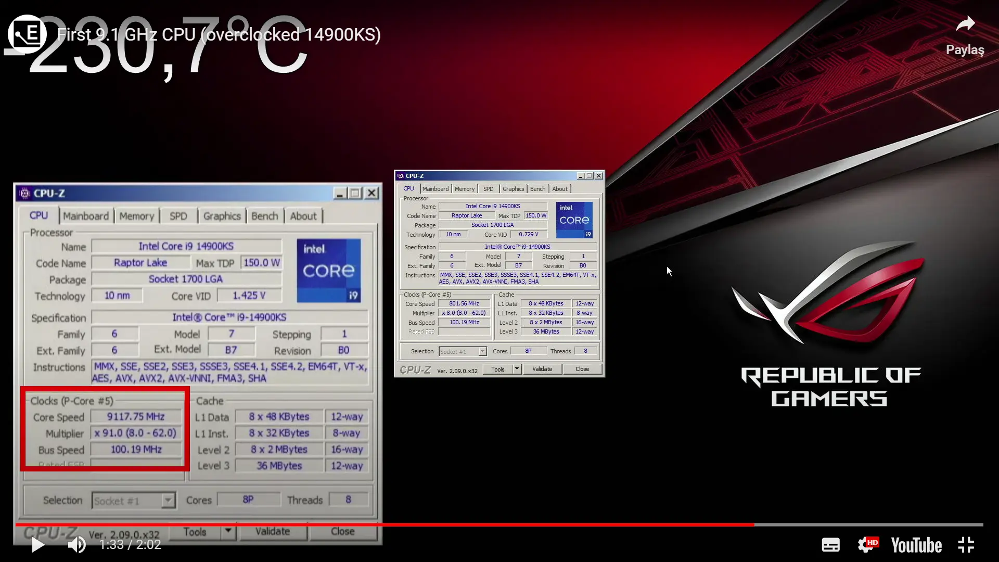Click Intel Core i9 logo in small CPU-Z
Viewport: 999px width, 562px height.
click(574, 220)
